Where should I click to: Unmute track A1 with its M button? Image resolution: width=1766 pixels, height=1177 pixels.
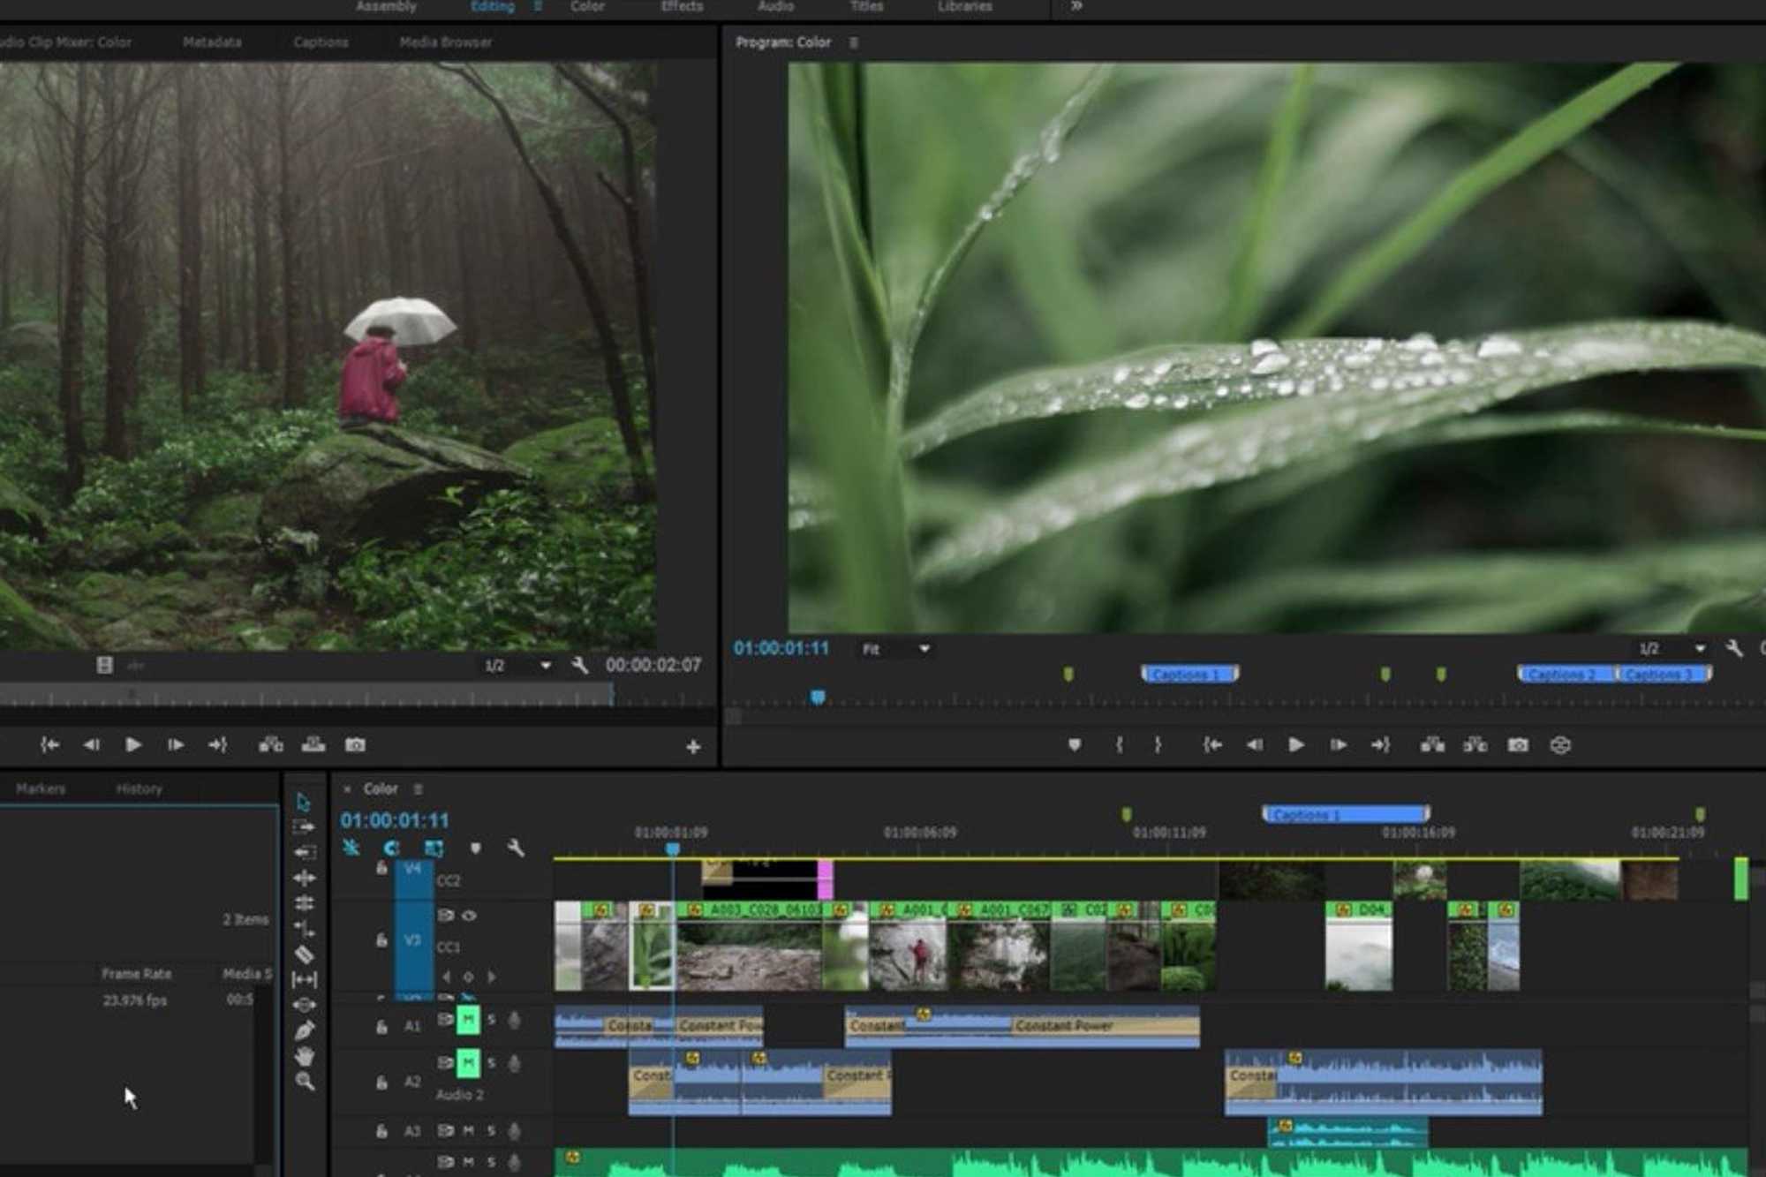[x=468, y=1021]
